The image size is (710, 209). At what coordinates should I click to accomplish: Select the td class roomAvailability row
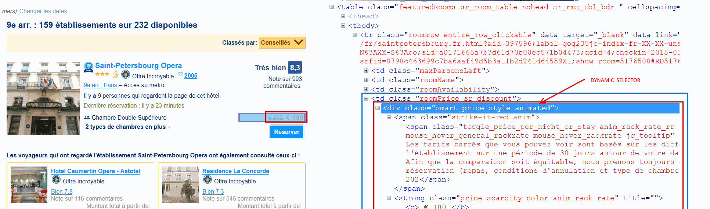[435, 89]
